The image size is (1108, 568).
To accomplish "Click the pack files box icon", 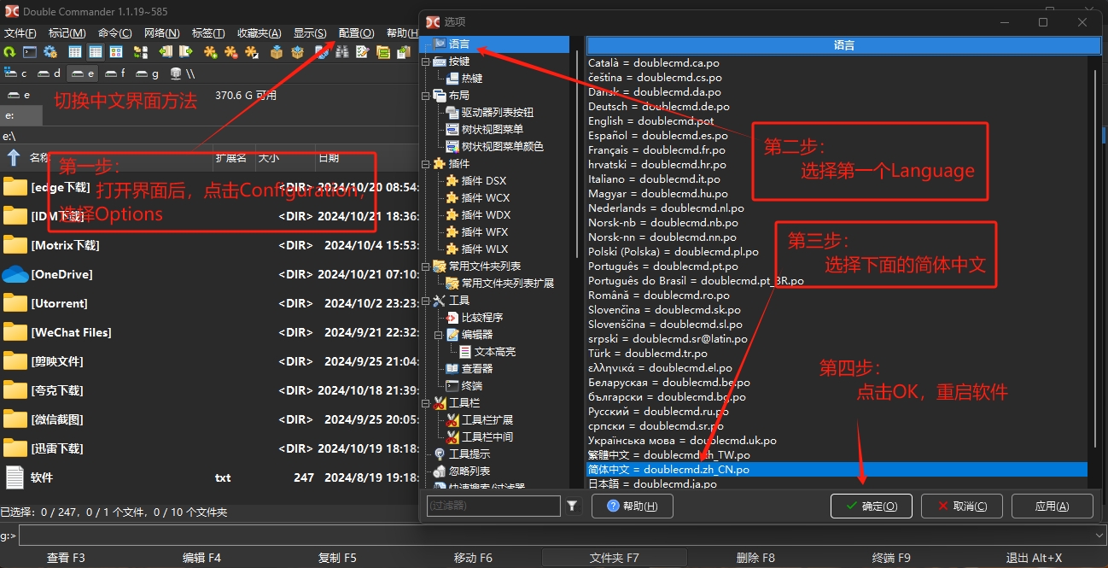I will click(x=277, y=52).
